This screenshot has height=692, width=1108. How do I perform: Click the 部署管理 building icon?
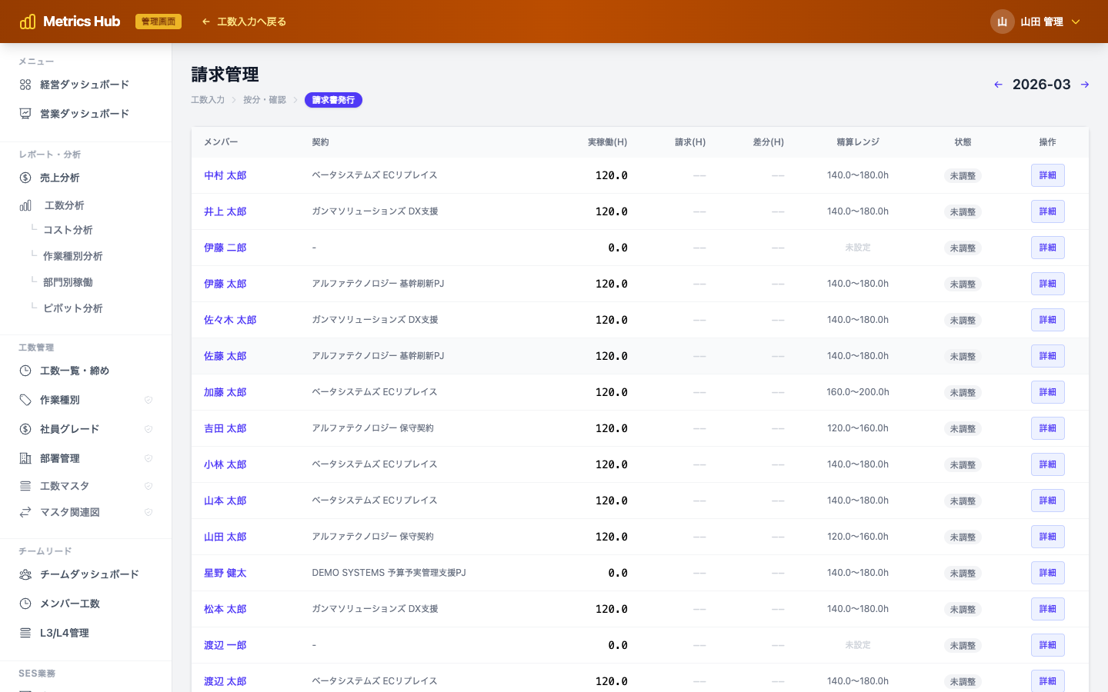click(25, 458)
